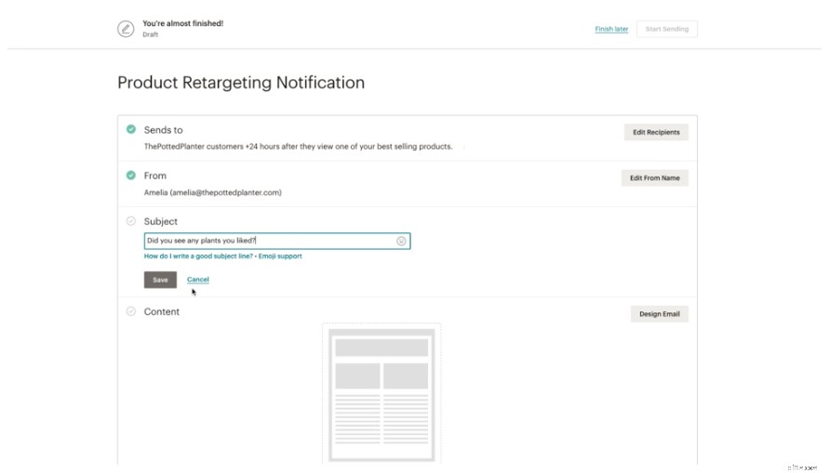Click the Amelia sender email text

click(x=213, y=192)
